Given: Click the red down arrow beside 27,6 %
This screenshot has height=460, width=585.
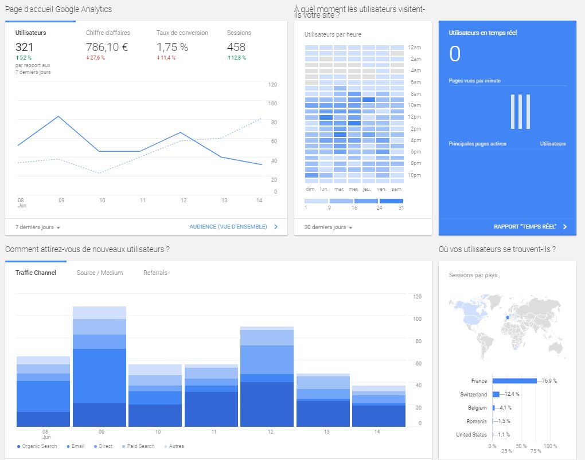Looking at the screenshot, I should [x=88, y=58].
